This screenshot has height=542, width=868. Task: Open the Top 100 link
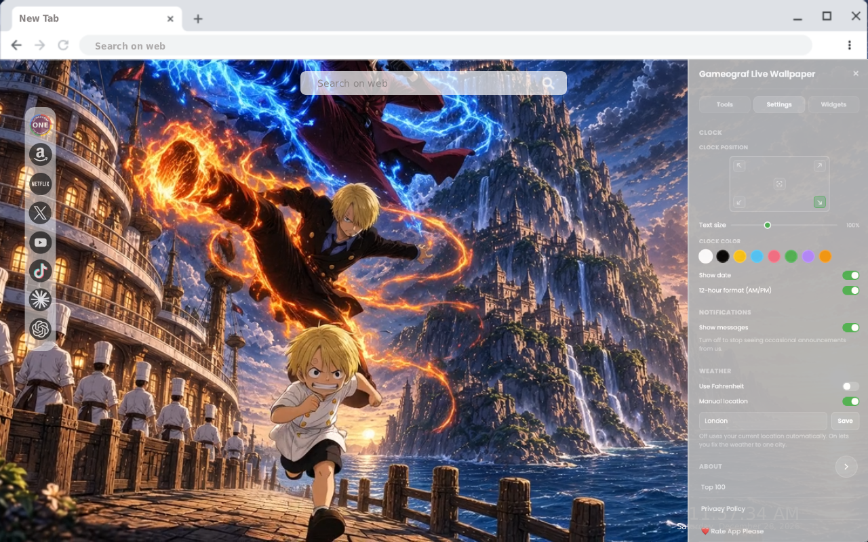coord(713,487)
